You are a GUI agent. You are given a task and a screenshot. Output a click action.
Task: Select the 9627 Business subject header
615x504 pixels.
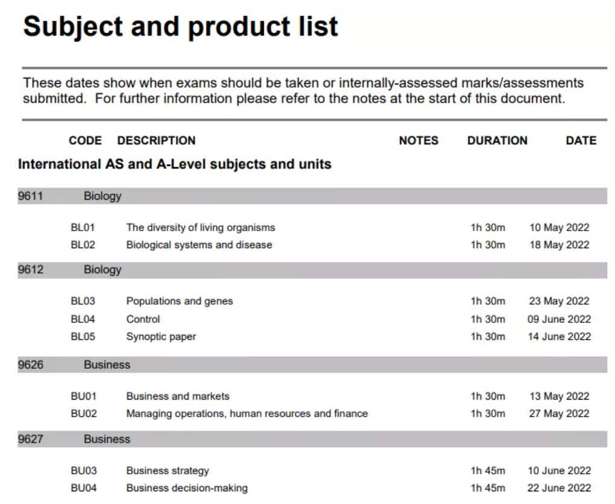pos(312,439)
